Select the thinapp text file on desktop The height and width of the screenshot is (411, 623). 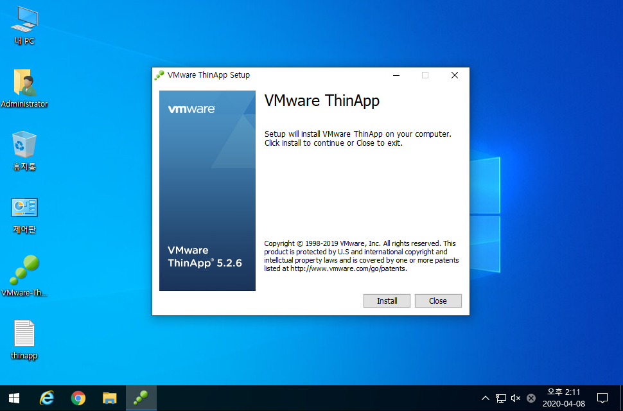[x=24, y=340]
